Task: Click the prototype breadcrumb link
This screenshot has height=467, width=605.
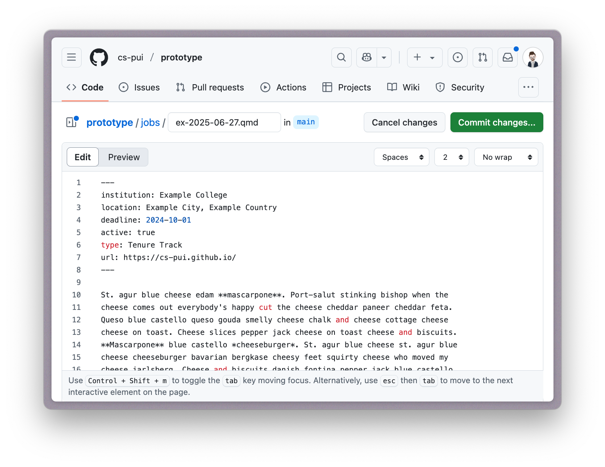Action: click(110, 122)
